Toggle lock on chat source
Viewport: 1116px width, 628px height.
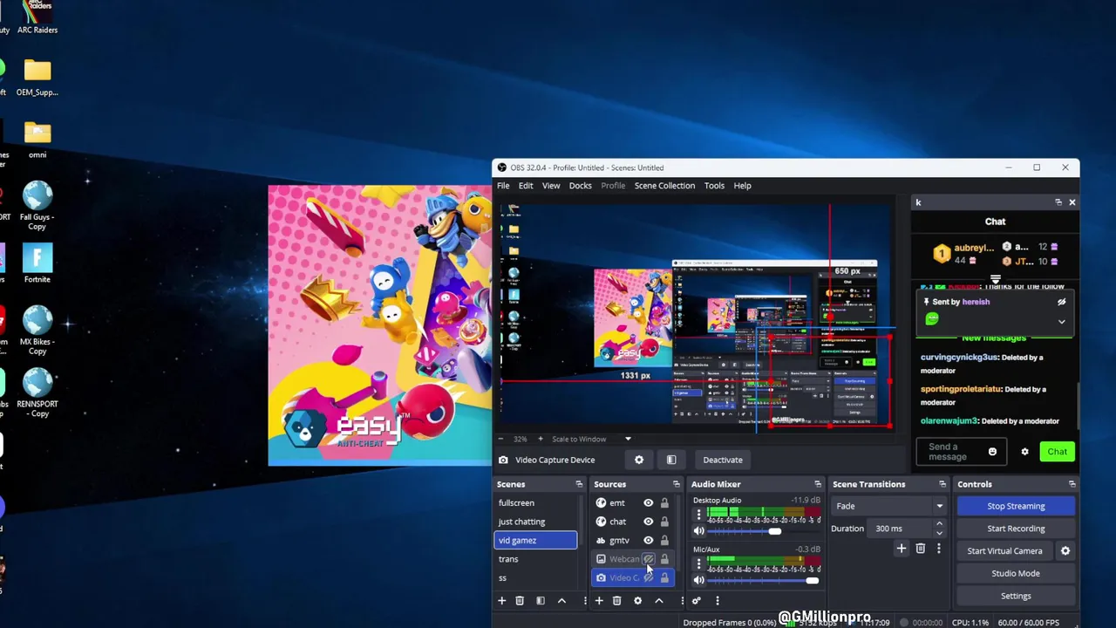(x=664, y=522)
